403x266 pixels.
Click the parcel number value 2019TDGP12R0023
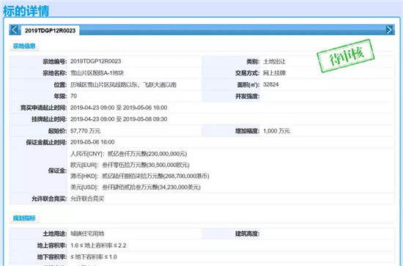[95, 61]
